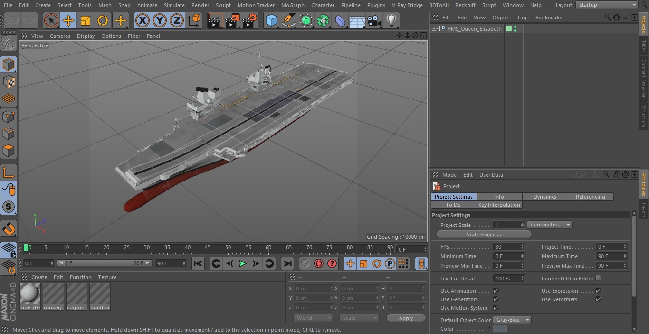Toggle the Use Motion System checkbox
This screenshot has height=334, width=649.
pos(496,308)
